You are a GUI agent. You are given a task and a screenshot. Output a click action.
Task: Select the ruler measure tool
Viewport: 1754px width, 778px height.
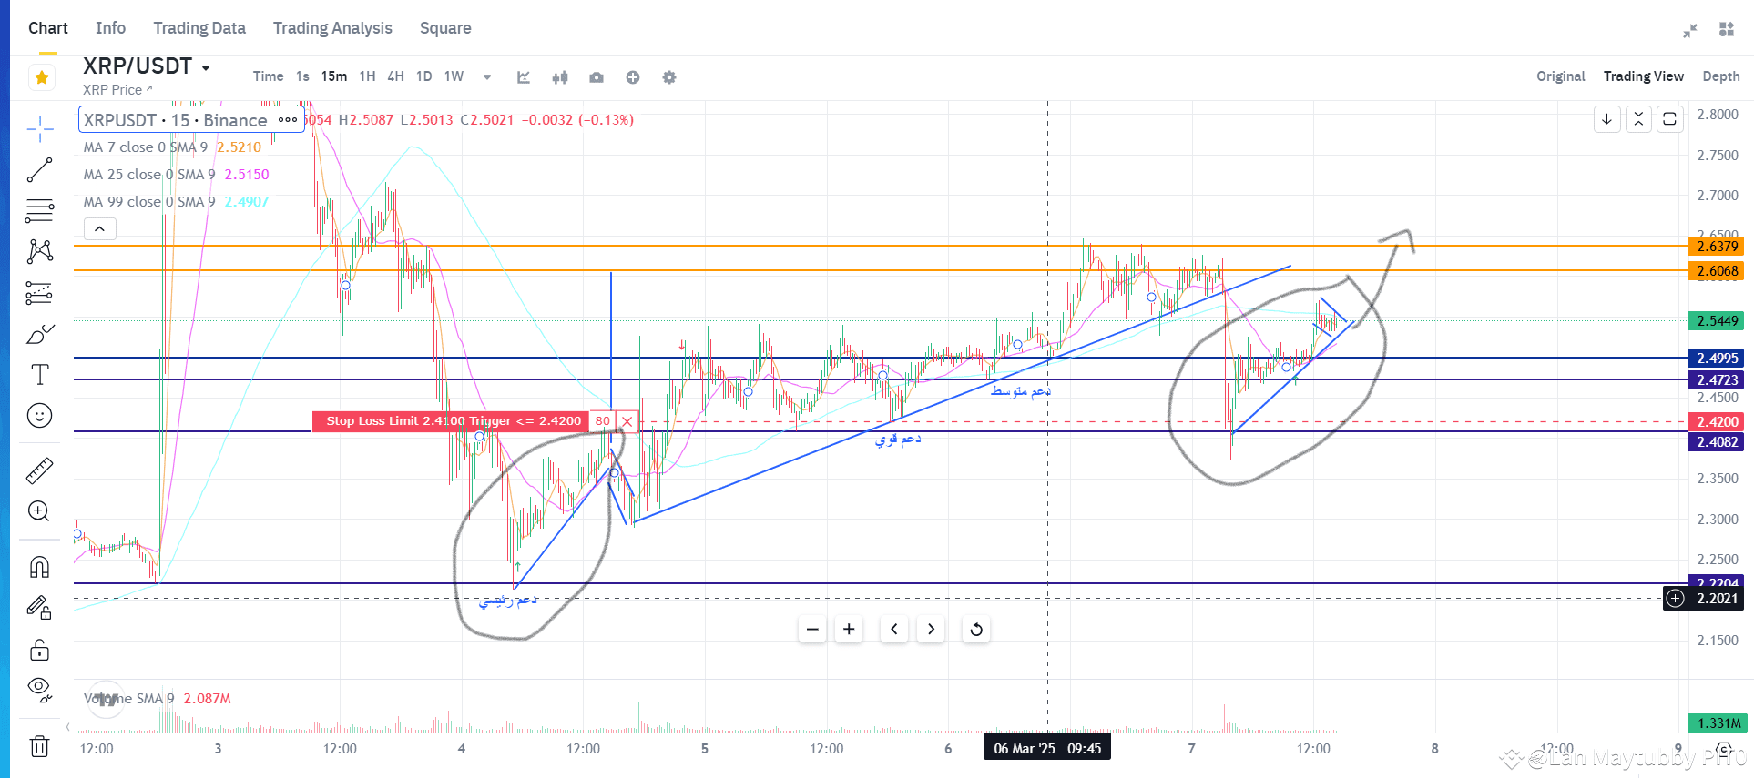39,470
